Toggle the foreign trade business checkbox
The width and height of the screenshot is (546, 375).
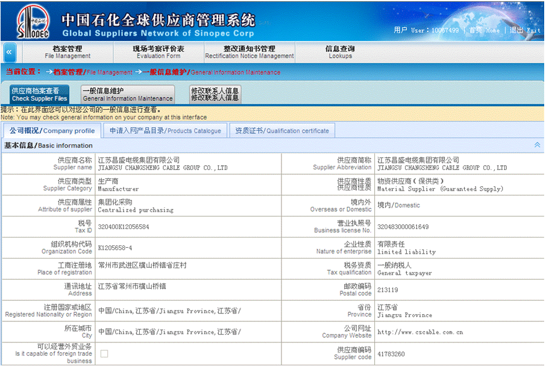(104, 354)
